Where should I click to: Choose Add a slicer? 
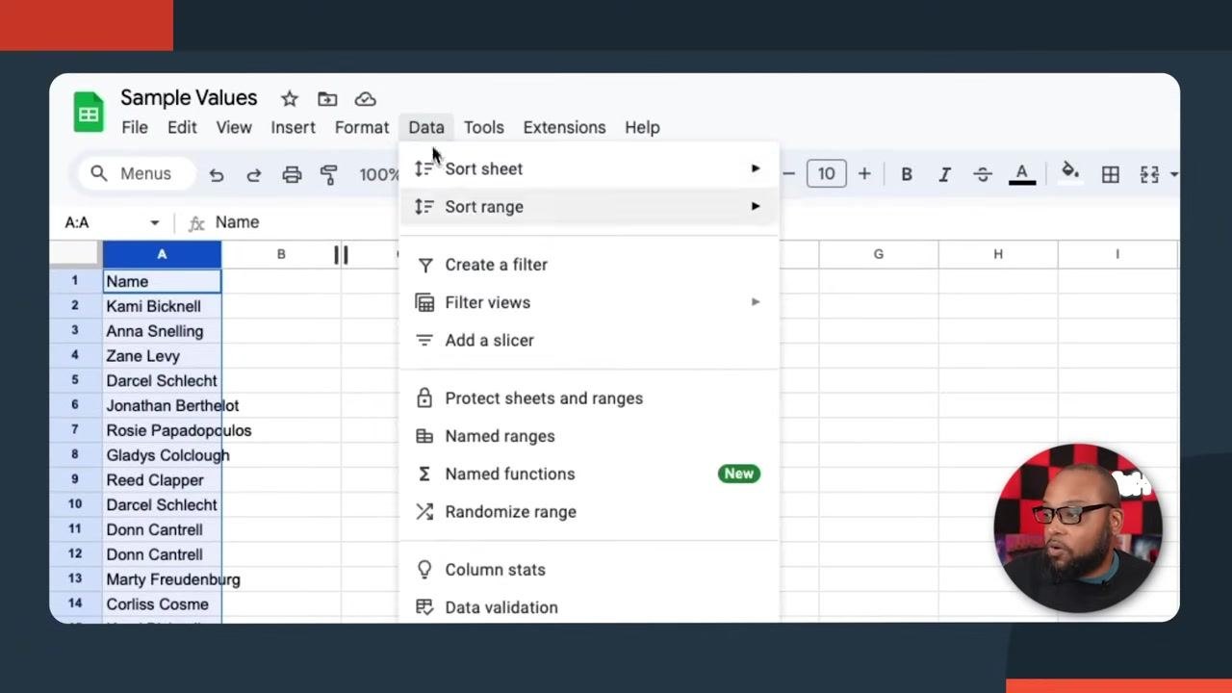pos(588,341)
